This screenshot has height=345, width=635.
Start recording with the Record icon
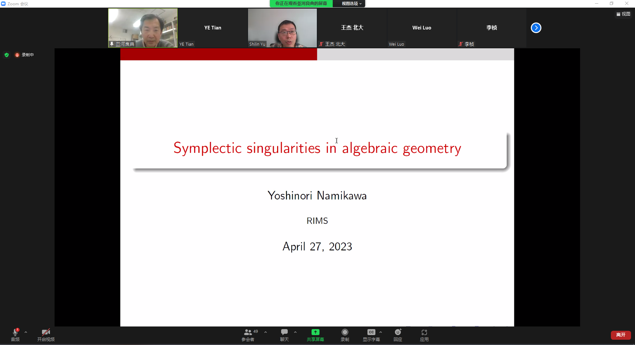tap(345, 333)
